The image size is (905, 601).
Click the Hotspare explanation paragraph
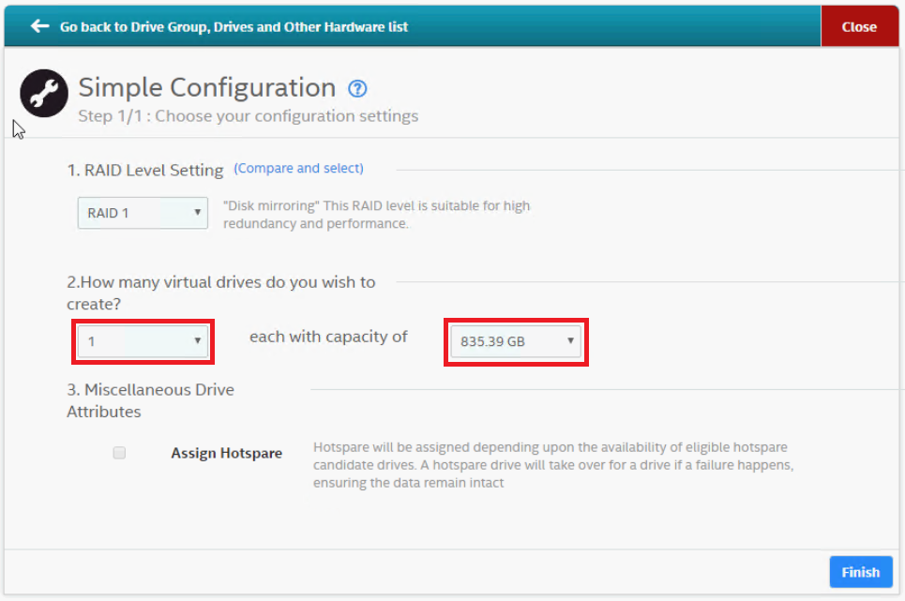(553, 465)
